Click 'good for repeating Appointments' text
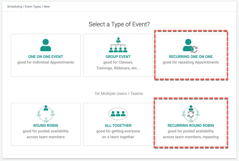This screenshot has width=239, height=161. (x=191, y=62)
